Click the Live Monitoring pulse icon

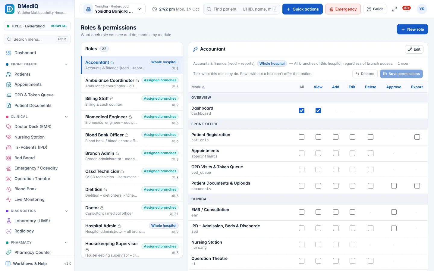tap(9, 200)
